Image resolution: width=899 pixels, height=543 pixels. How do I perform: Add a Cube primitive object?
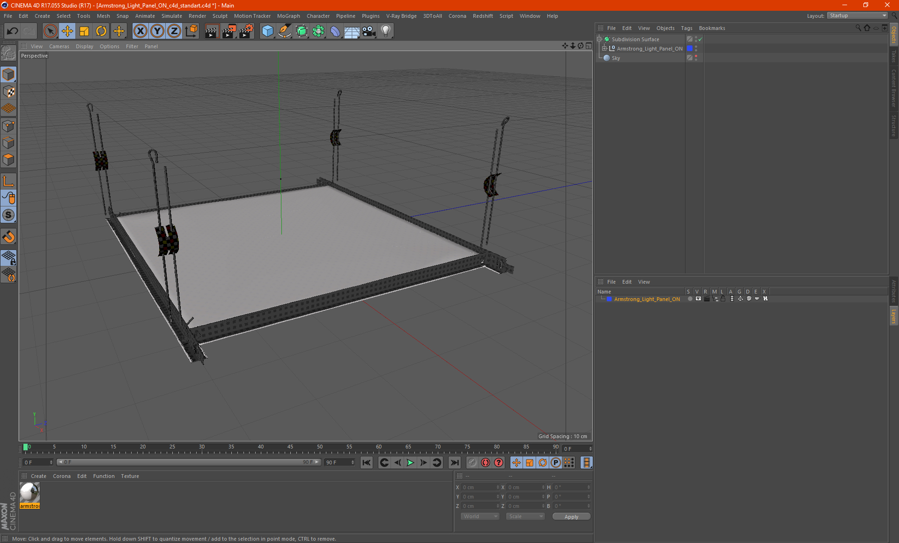coord(267,31)
